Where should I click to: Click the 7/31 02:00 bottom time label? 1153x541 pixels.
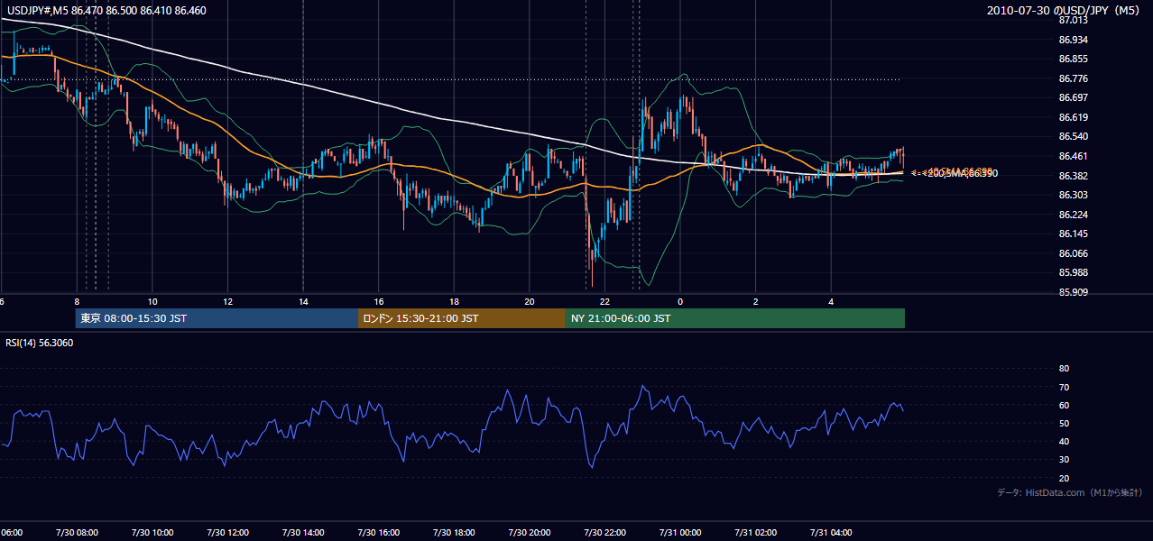tap(755, 532)
